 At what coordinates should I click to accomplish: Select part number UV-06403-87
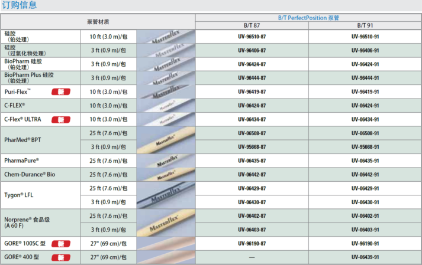[252, 230]
